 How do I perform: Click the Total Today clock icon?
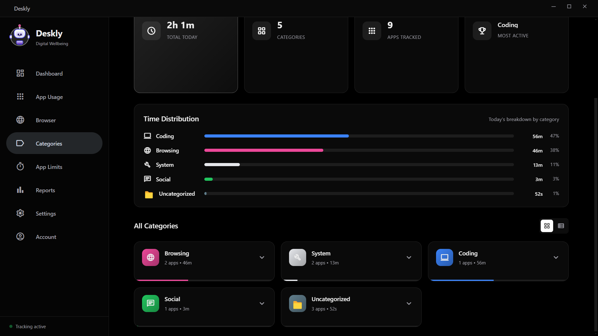tap(151, 31)
